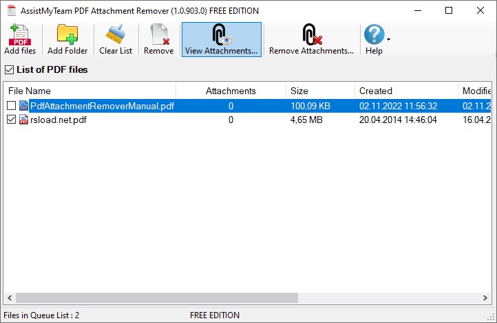Image resolution: width=497 pixels, height=323 pixels.
Task: Click the application icon in title bar
Action: [12, 10]
